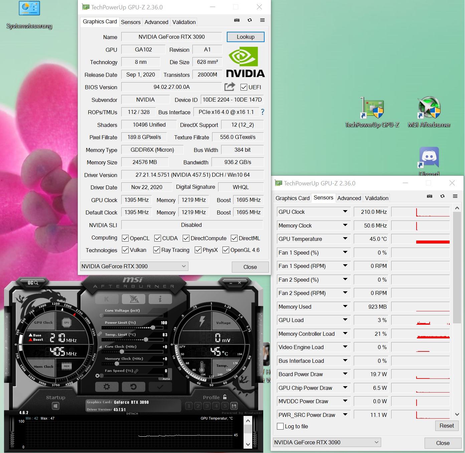Reset Afterburner settings with circular arrow
465x453 pixels.
tap(133, 387)
